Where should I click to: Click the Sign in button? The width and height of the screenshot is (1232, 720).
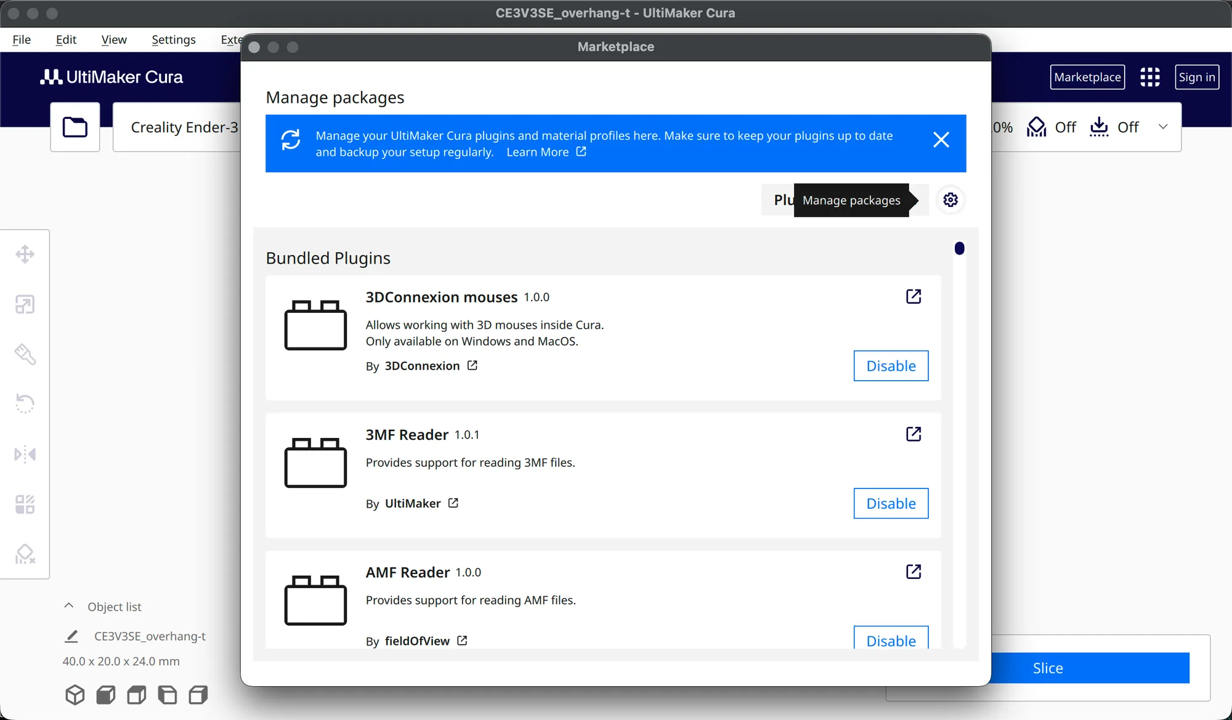pyautogui.click(x=1197, y=77)
